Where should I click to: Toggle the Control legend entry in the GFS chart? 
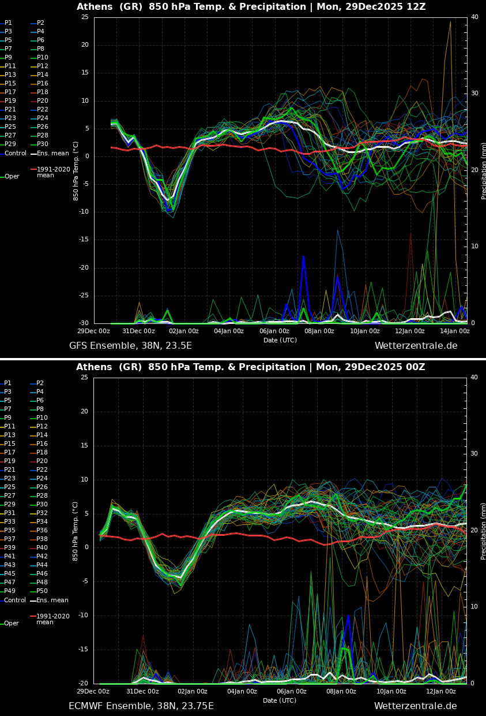(x=16, y=154)
